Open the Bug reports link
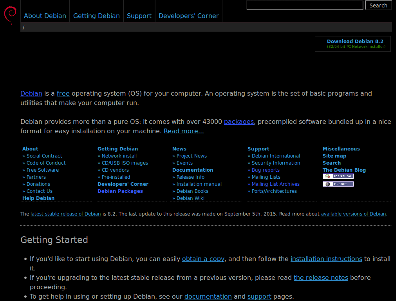 tap(266, 170)
